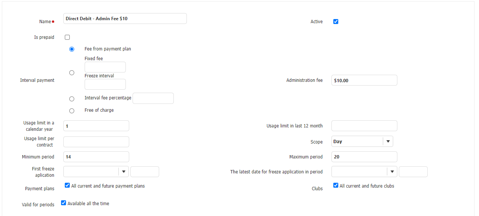Open latest date for freeze application dropdown

point(392,172)
